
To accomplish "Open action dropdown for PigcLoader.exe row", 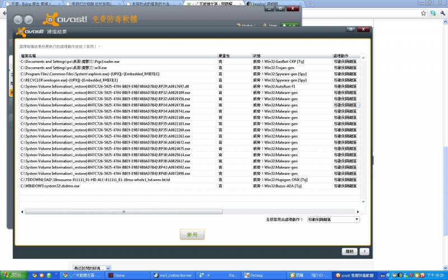I will click(346, 62).
